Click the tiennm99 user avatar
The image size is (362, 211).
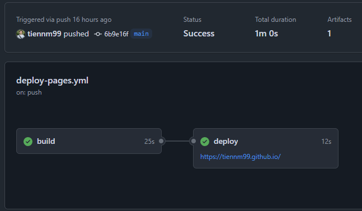21,34
